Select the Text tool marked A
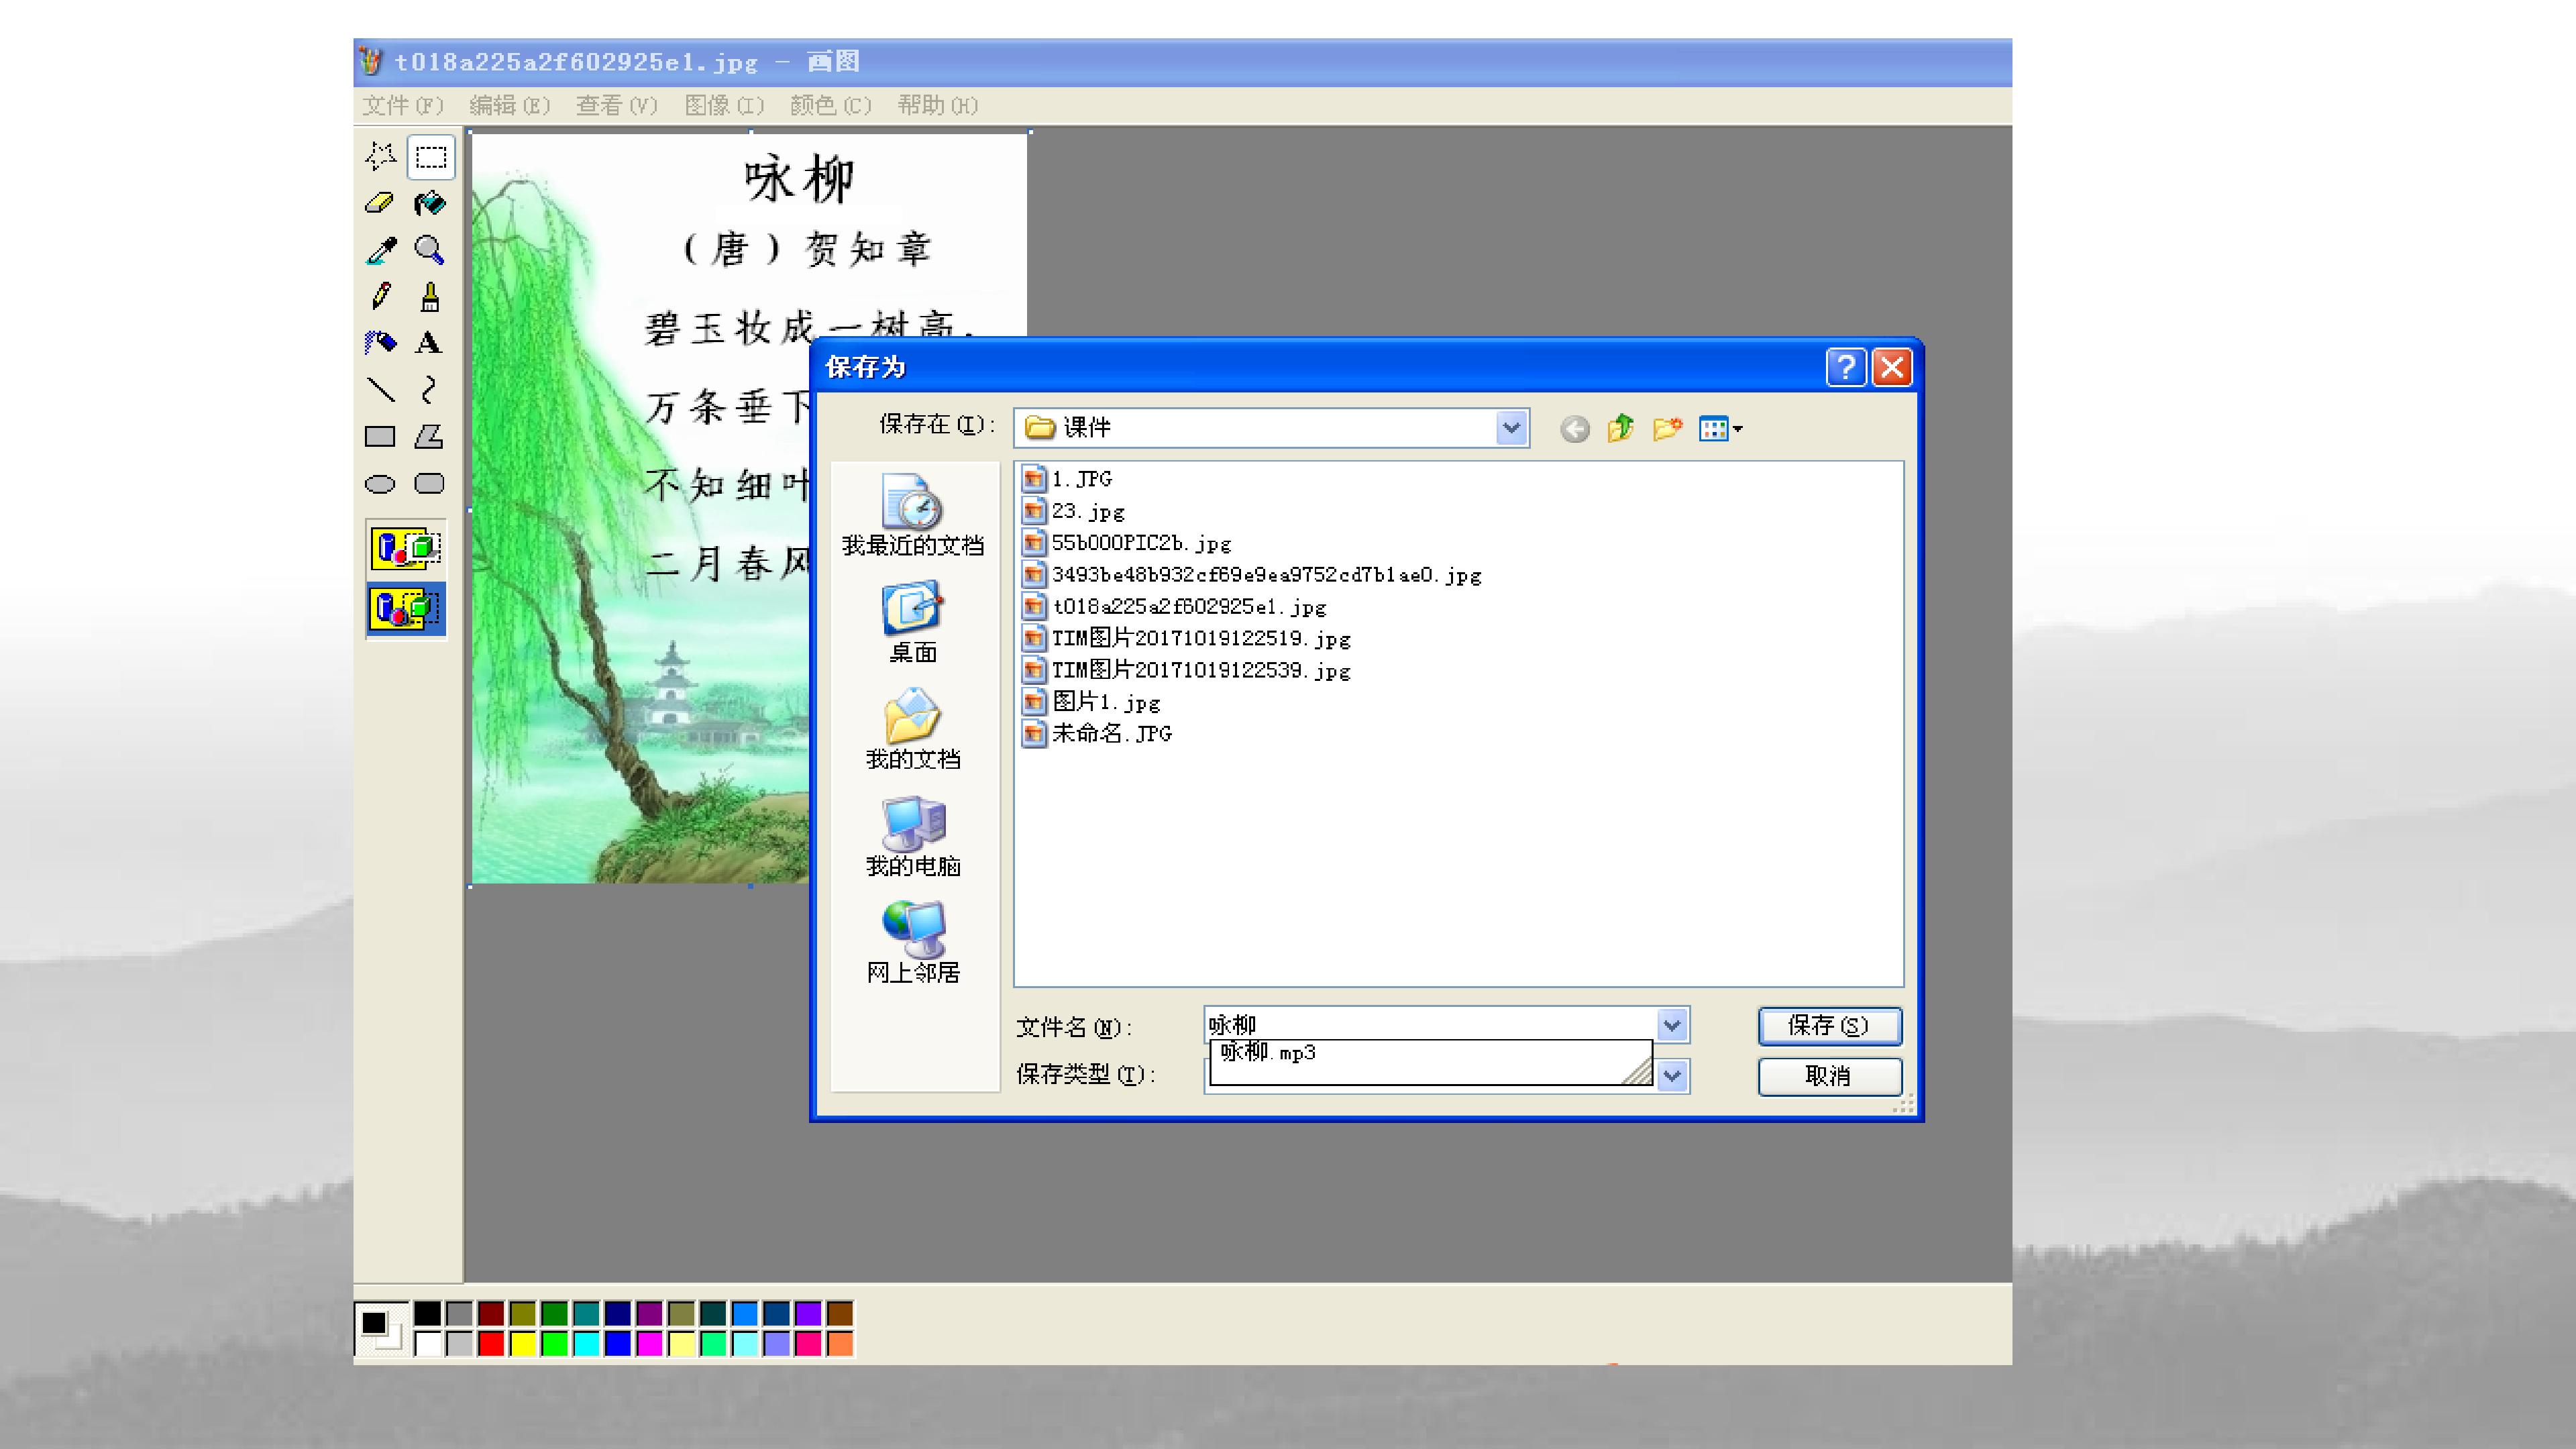This screenshot has height=1449, width=2576. (430, 343)
